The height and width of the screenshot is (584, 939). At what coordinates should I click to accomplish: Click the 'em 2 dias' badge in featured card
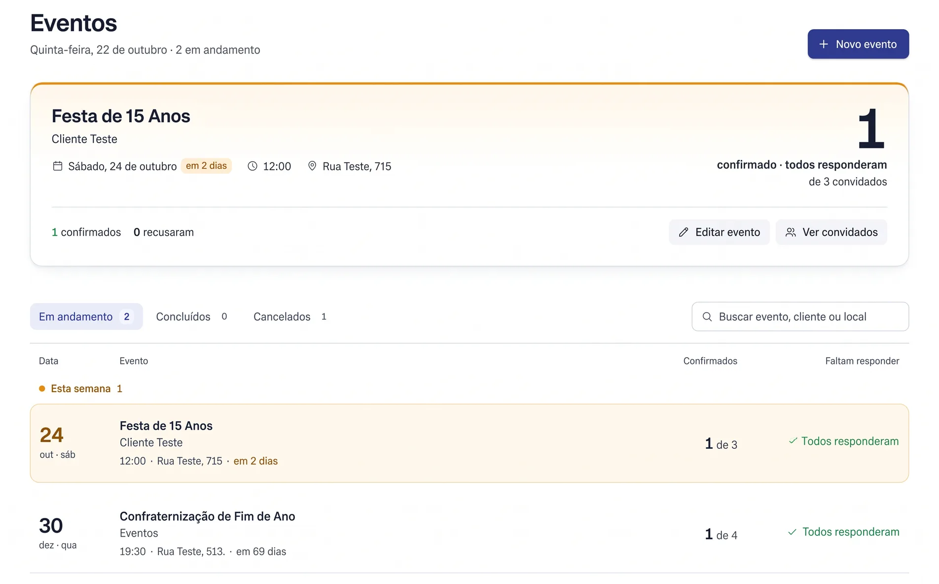206,166
